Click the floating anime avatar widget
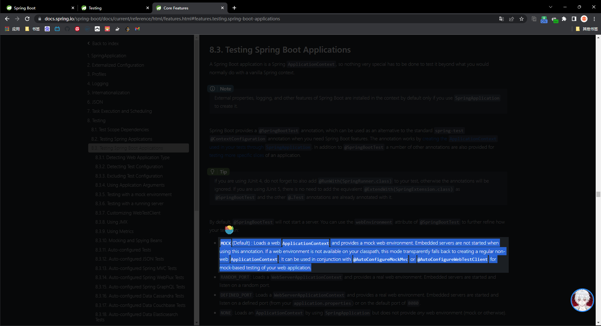The height and width of the screenshot is (326, 601). click(x=582, y=300)
